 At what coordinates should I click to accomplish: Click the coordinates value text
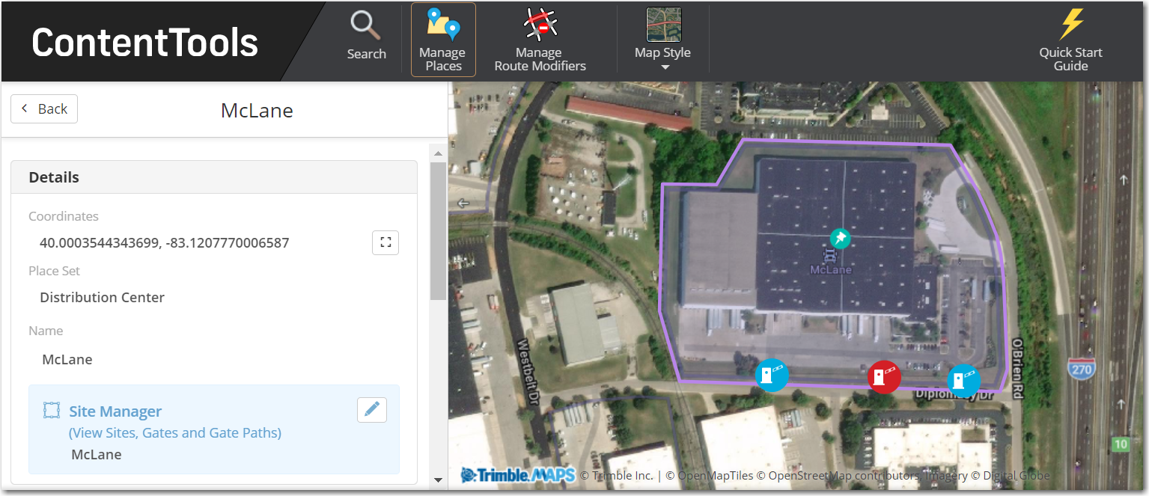[x=164, y=242]
